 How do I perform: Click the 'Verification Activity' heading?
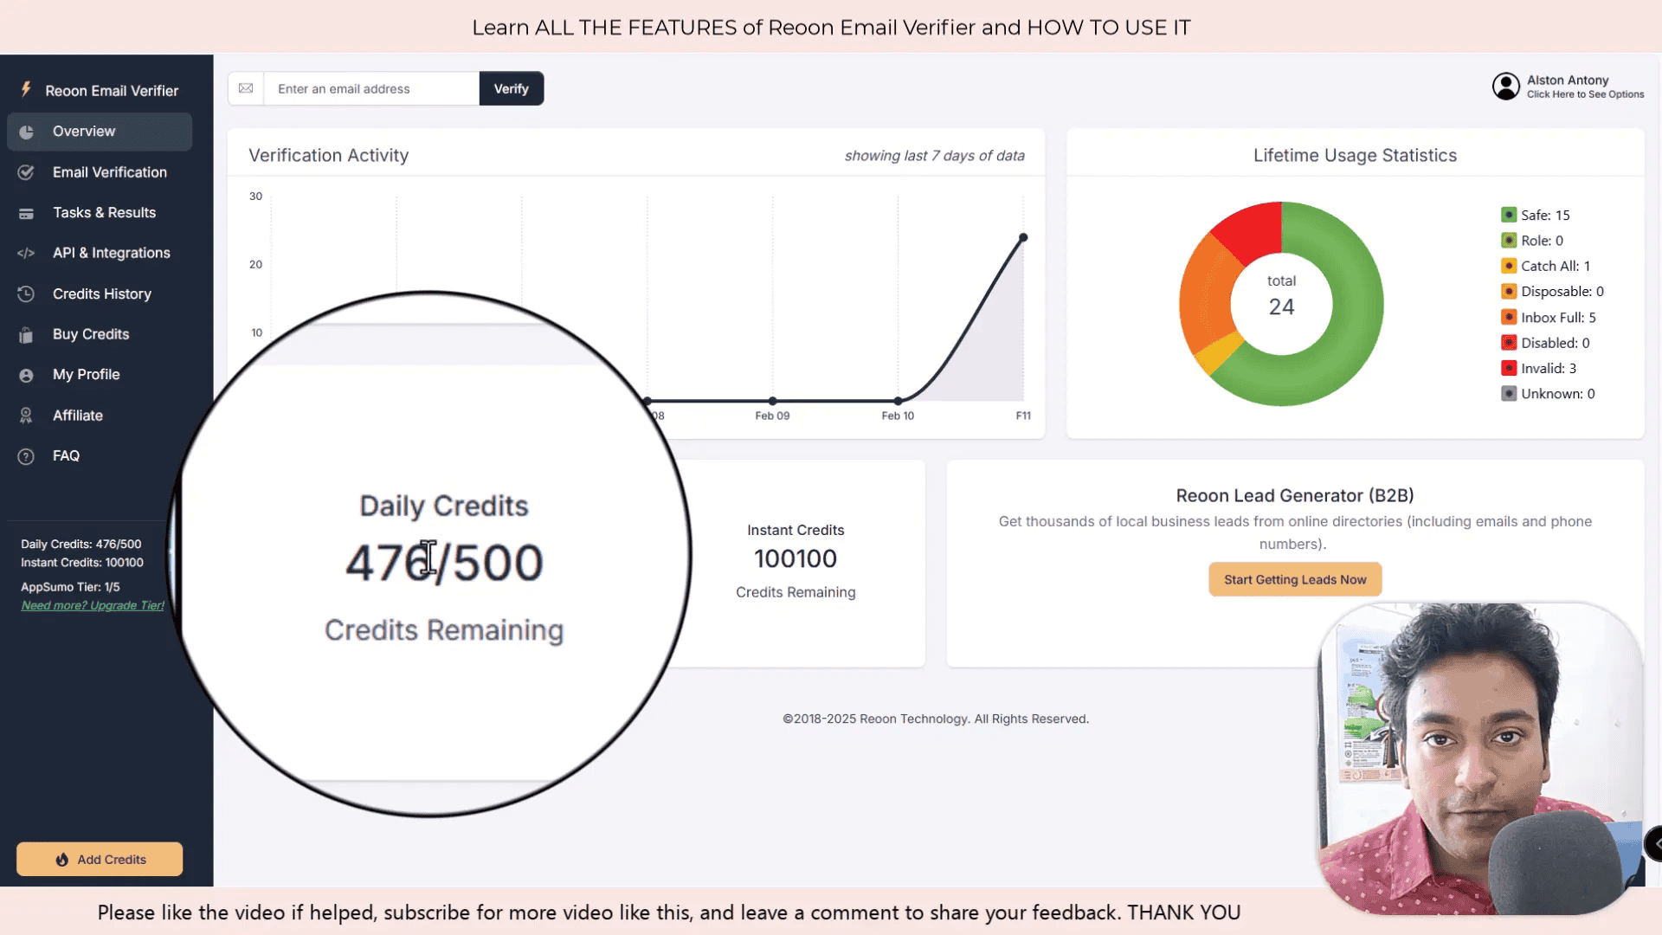(329, 156)
